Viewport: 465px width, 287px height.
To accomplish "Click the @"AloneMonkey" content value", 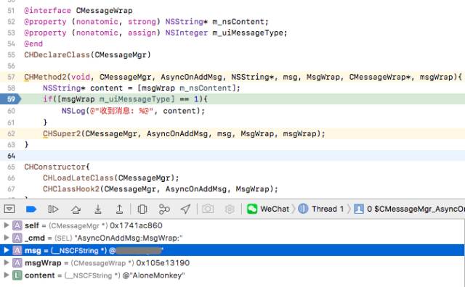I will [153, 275].
